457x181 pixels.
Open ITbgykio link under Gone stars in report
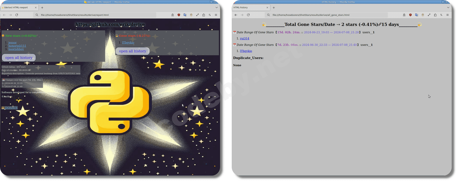[x=128, y=42]
